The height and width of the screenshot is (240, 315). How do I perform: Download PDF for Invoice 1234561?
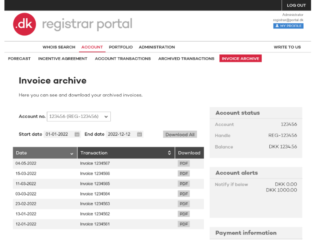(184, 224)
